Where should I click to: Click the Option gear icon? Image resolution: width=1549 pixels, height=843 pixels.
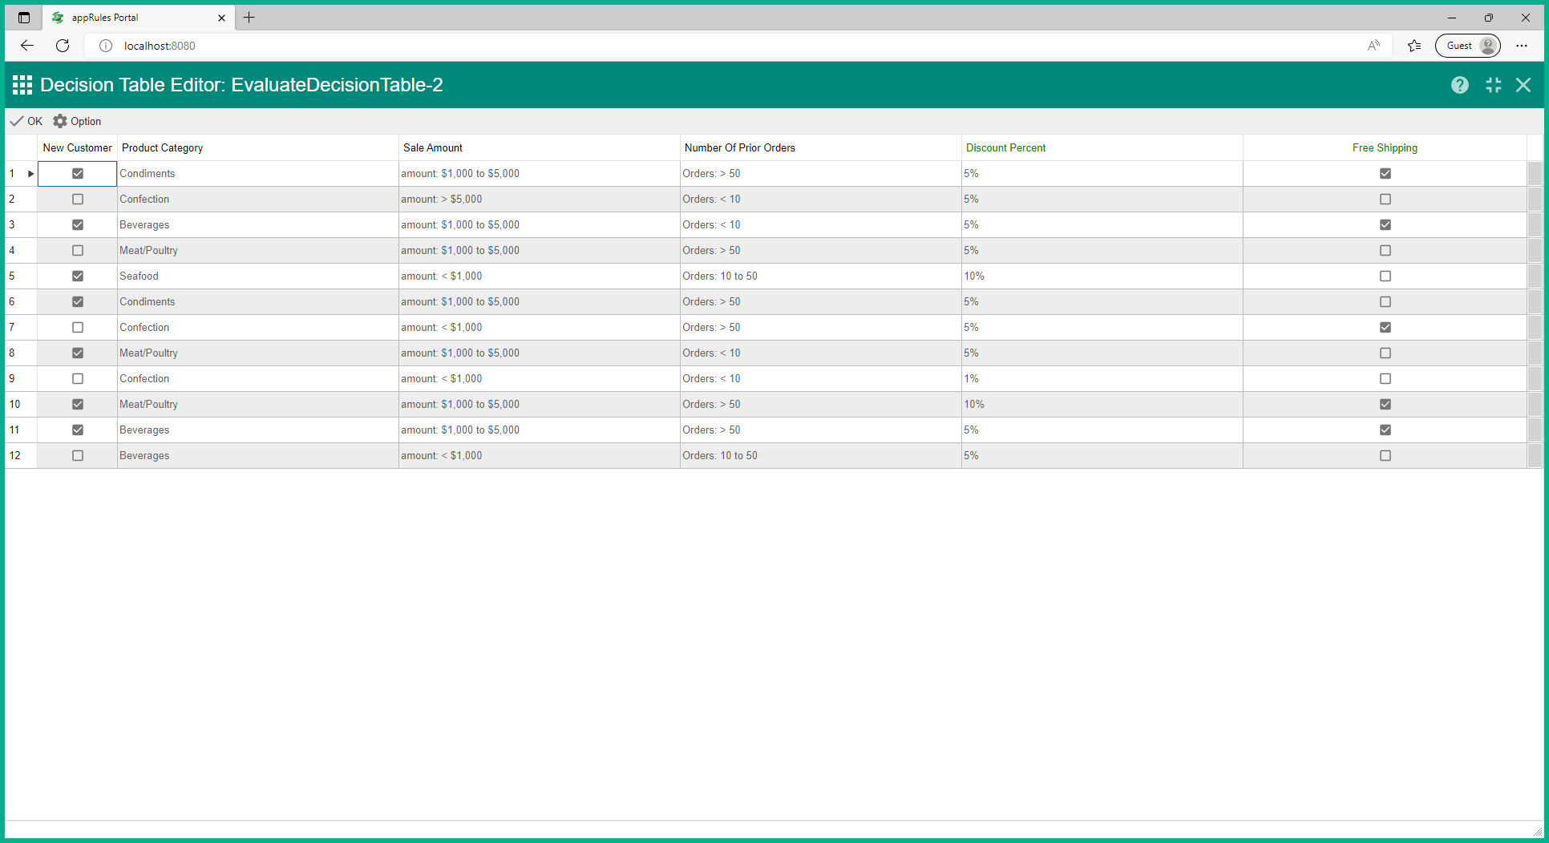(x=61, y=121)
